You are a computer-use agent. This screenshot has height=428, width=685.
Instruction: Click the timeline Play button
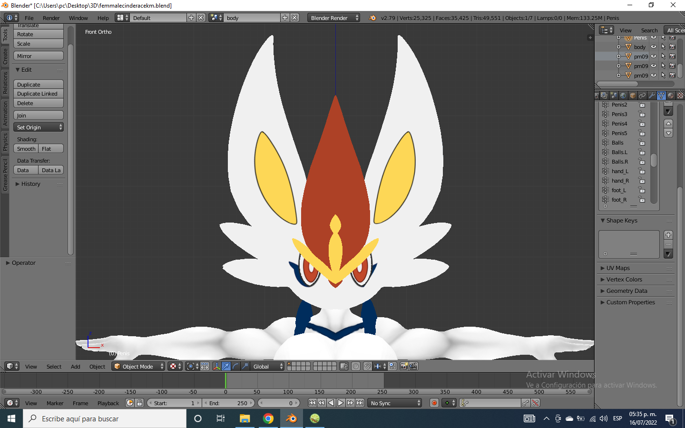341,403
